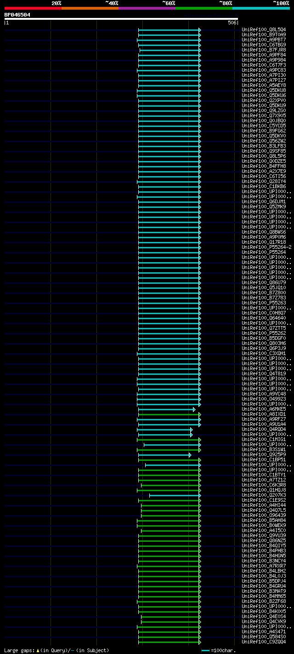Choose the UniRef100_Q56ZW2 hit label

coord(264,141)
